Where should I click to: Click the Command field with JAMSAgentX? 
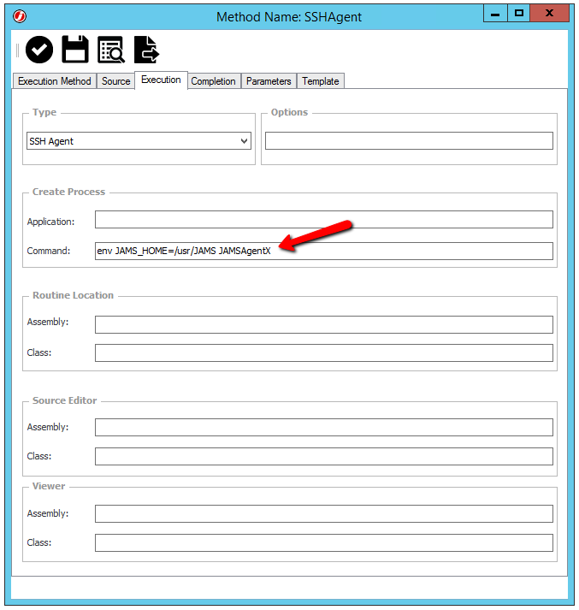click(324, 251)
